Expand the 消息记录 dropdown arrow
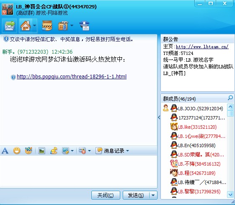 point(127,151)
